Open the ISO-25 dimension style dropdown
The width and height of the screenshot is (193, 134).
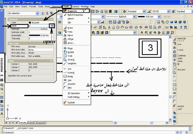coord(168,11)
